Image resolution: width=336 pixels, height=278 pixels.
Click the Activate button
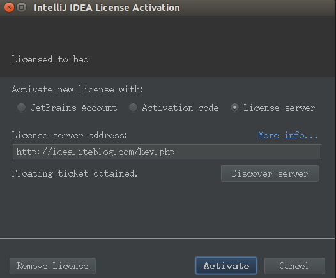click(226, 266)
